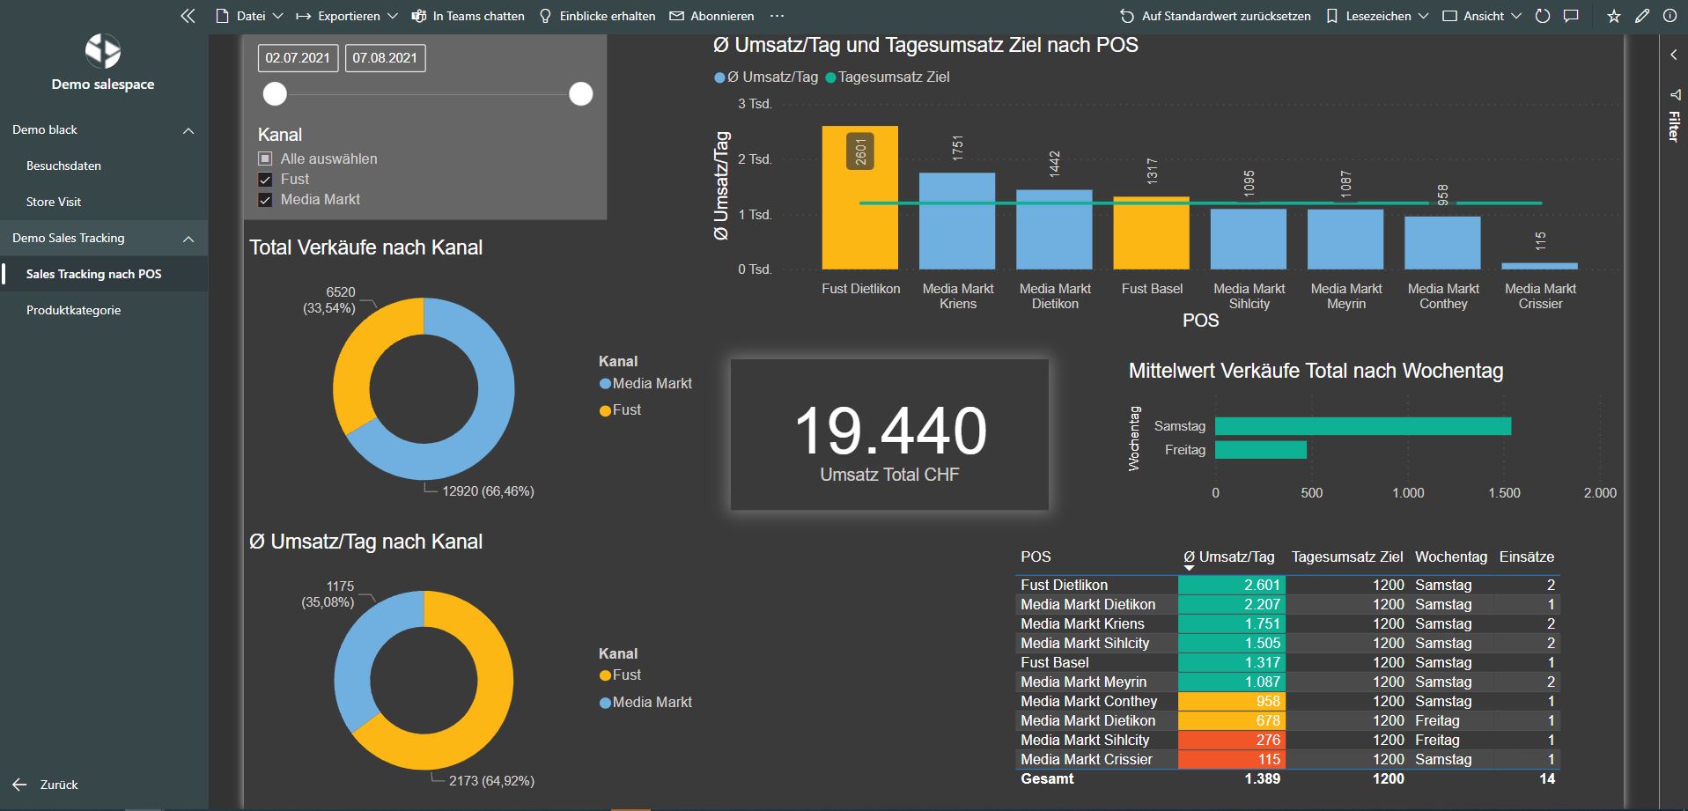The width and height of the screenshot is (1688, 811).
Task: Click Media Markt legend in Total Verkäufe
Action: click(645, 384)
